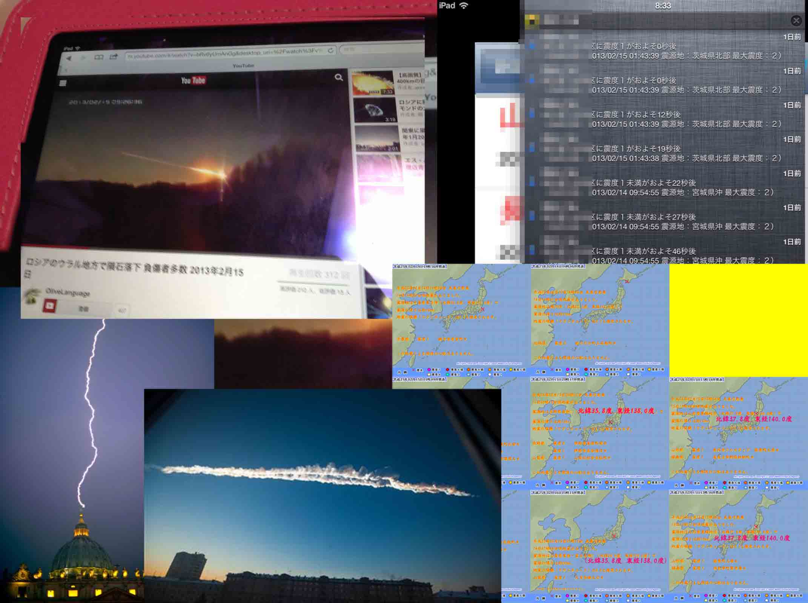Tap the Safari share icon

(114, 57)
